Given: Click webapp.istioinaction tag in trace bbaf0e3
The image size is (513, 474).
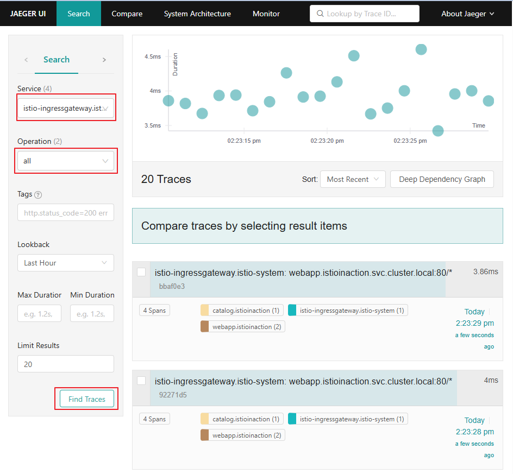Looking at the screenshot, I should [243, 326].
